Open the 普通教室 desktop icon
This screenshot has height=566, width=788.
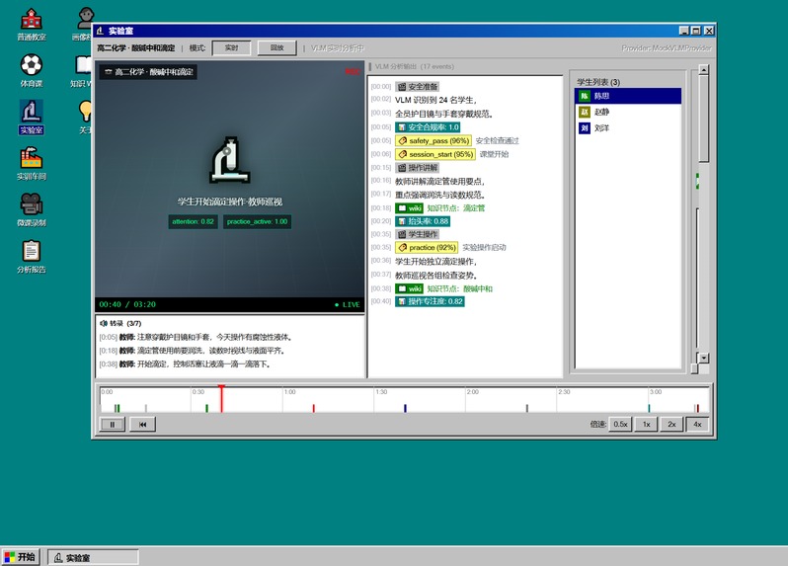click(x=32, y=24)
